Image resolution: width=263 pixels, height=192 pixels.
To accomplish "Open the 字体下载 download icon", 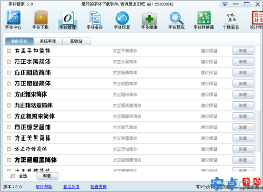I will tap(41, 20).
